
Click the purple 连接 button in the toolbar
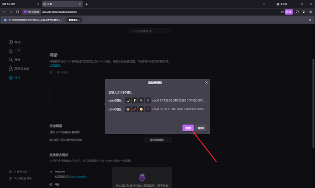coord(289,12)
